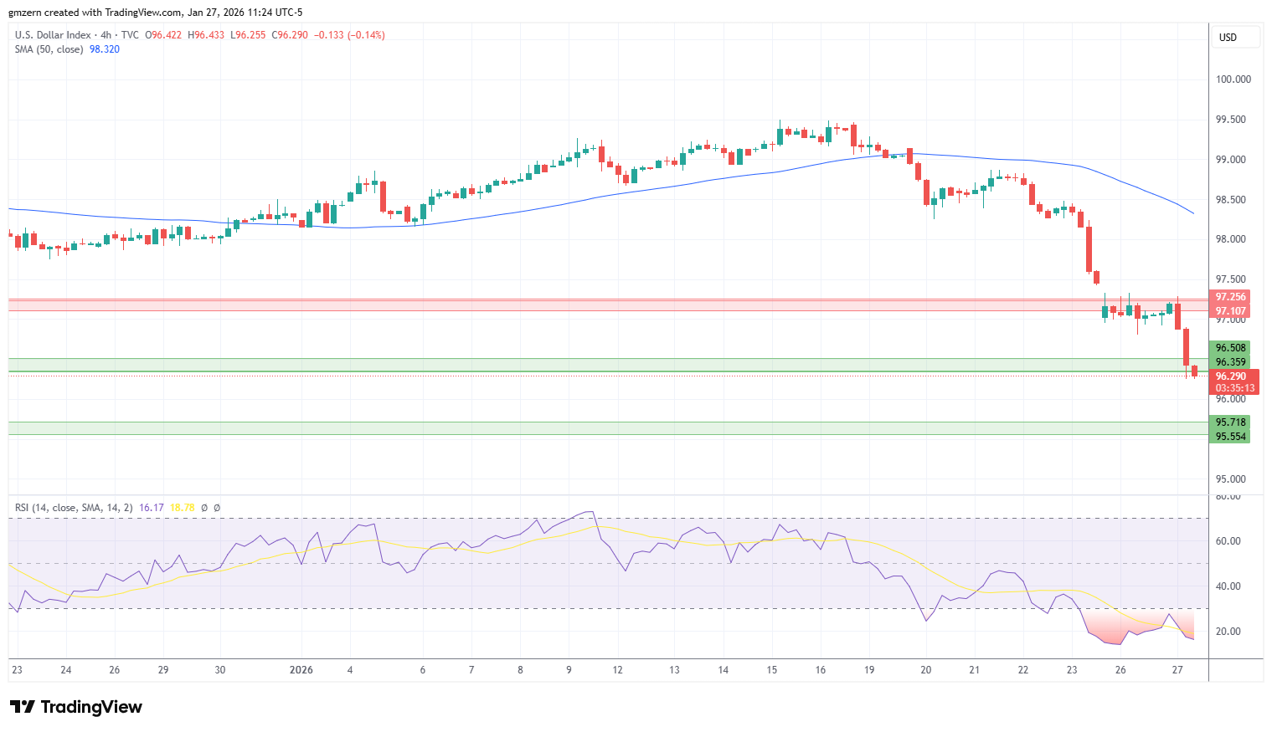Viewport: 1272px width, 732px height.
Task: Click the 100.000 price axis label
Action: [1233, 79]
